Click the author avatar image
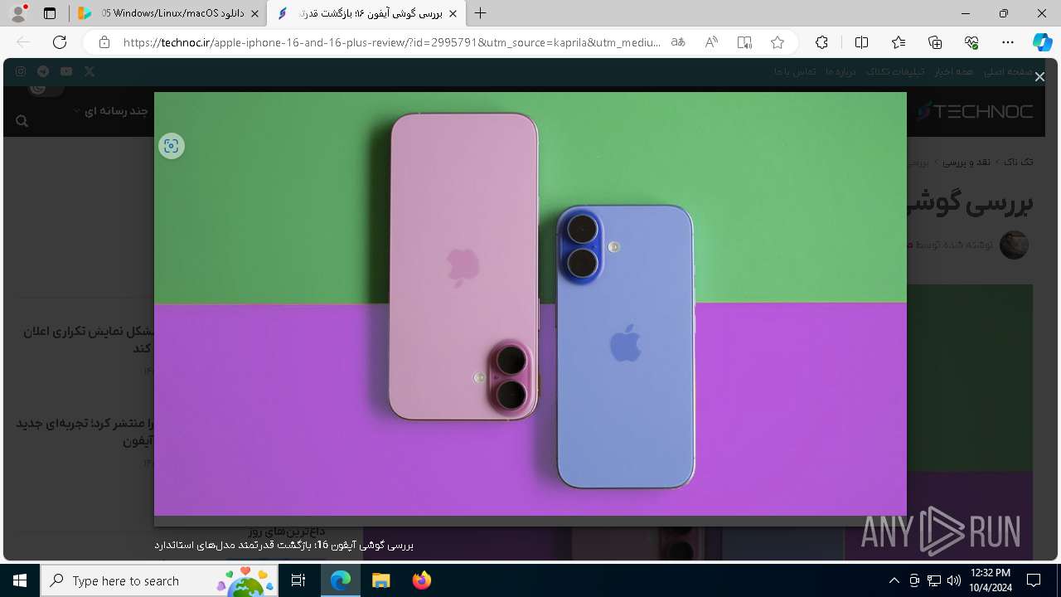 [x=1014, y=245]
